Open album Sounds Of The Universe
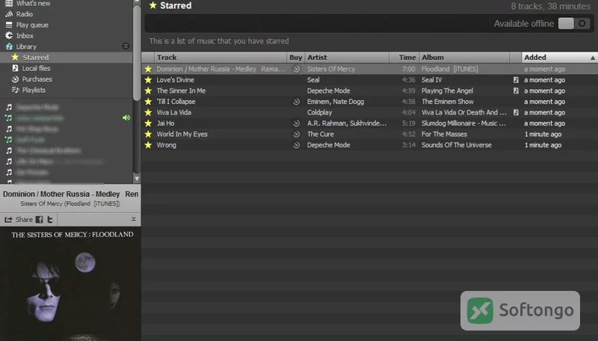598x341 pixels. tap(457, 145)
